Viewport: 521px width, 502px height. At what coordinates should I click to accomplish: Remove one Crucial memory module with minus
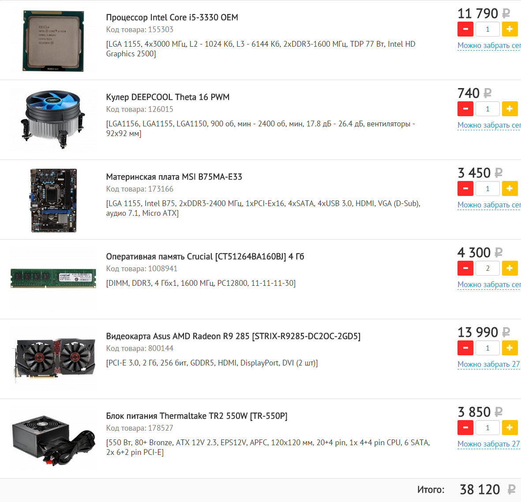[x=465, y=268]
